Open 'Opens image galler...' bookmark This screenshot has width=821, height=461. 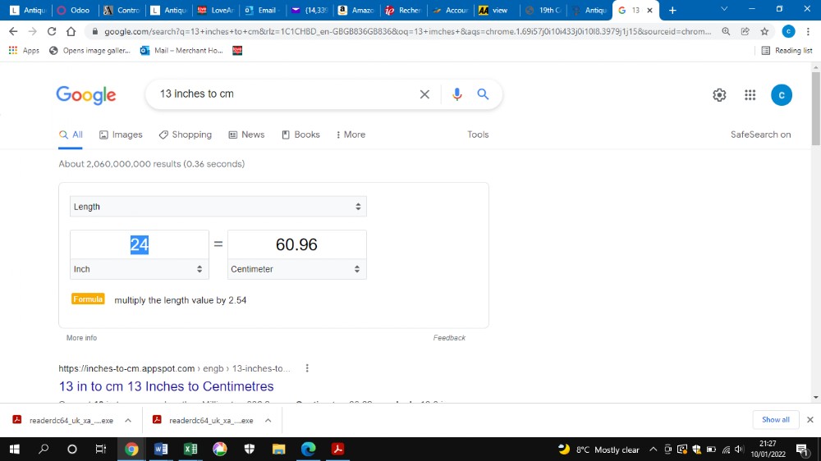[x=89, y=51]
